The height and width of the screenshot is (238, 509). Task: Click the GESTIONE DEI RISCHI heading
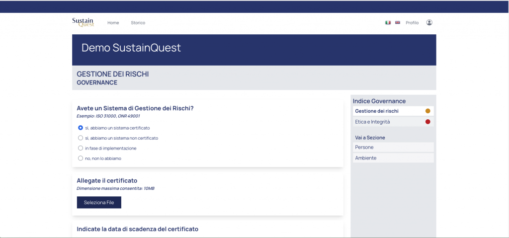113,74
